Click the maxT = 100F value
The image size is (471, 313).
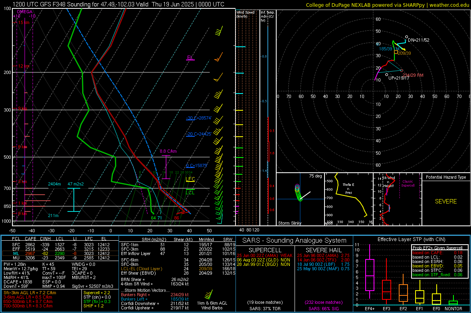[54, 277]
